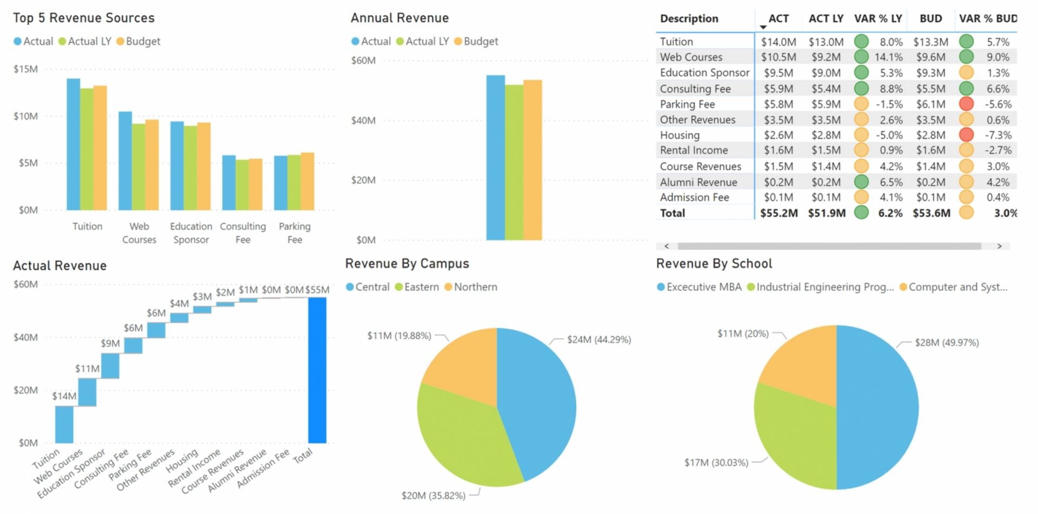1038x514 pixels.
Task: Click the green KPI indicator for Tuition VAR % LY
Action: pyautogui.click(x=862, y=42)
